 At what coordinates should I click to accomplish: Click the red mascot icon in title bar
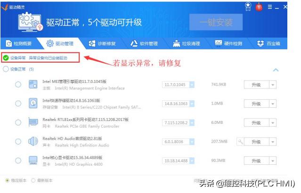click(x=259, y=7)
